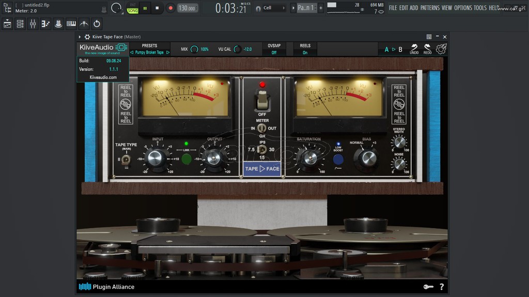Select the A preset state
This screenshot has height=297, width=529.
386,49
